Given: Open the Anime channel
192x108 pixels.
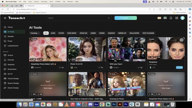Looking at the screenshot, I should click(10, 55).
